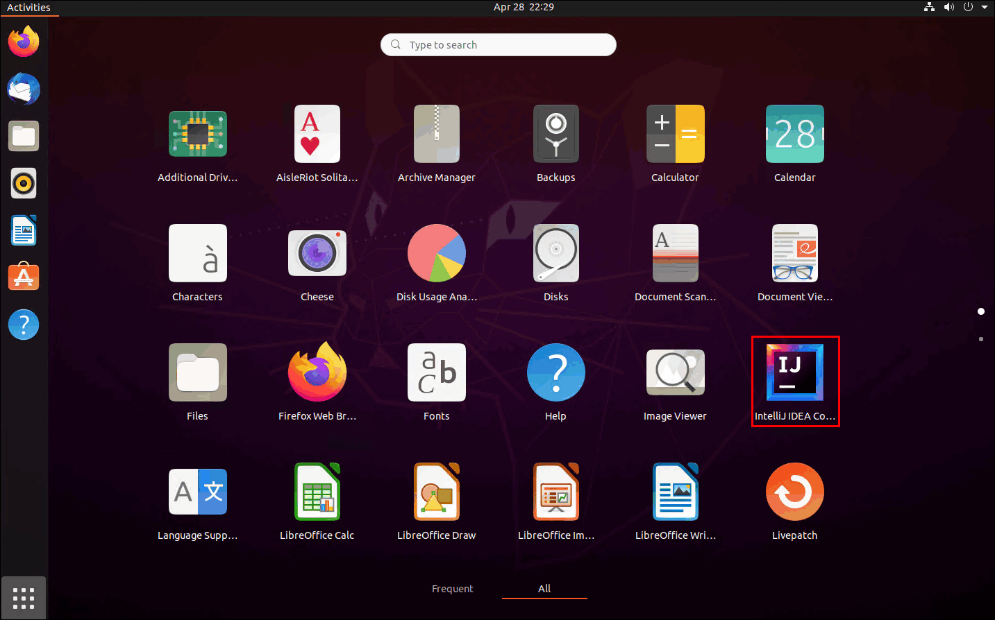Expand system menu dropdown arrow
Screen dimensions: 995x620
[x=985, y=7]
